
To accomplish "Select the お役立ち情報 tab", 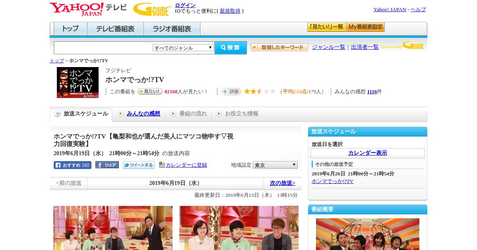I will coord(237,114).
